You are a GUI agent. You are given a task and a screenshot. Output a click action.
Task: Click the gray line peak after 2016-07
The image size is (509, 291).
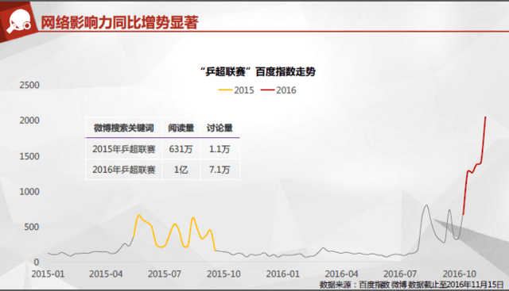[x=426, y=205]
